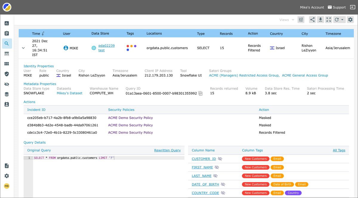Screen dimensions: 358x198
Task: Open settings gear in left sidebar
Action: coord(7,176)
